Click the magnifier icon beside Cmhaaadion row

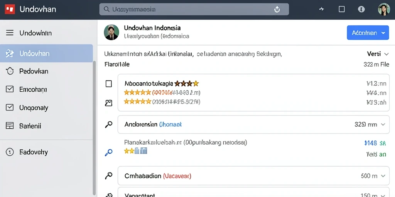(108, 175)
